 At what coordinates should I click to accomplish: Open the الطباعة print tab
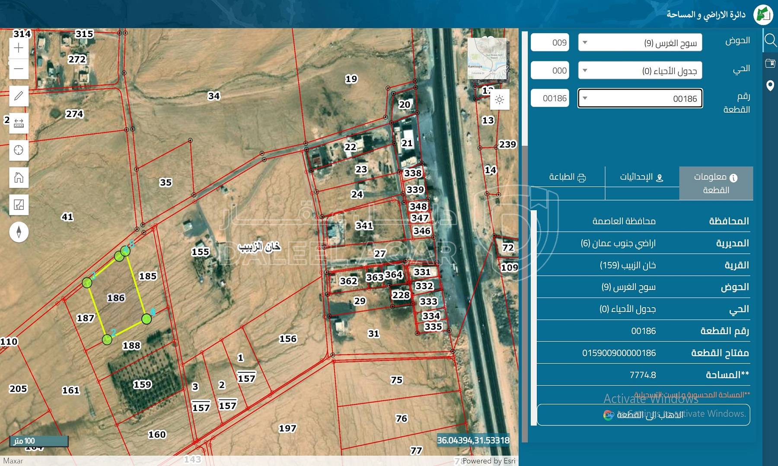[x=568, y=177]
